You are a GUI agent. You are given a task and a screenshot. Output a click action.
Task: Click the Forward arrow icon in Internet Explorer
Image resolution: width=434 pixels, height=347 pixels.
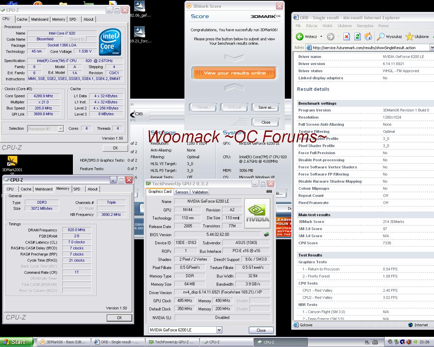click(x=331, y=37)
